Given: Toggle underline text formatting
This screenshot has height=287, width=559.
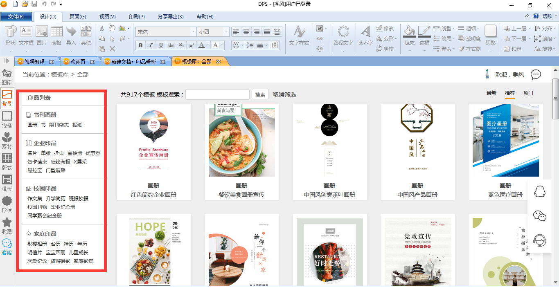Looking at the screenshot, I should (x=161, y=45).
